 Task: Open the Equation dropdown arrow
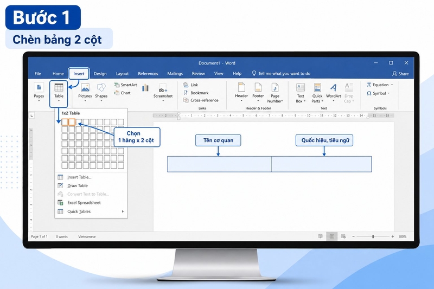point(392,85)
